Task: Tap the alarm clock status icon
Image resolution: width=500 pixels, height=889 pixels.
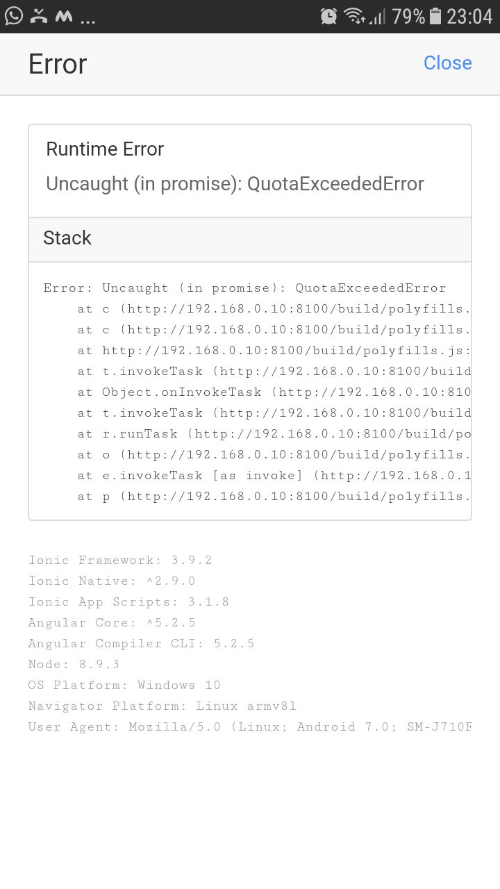Action: 328,17
